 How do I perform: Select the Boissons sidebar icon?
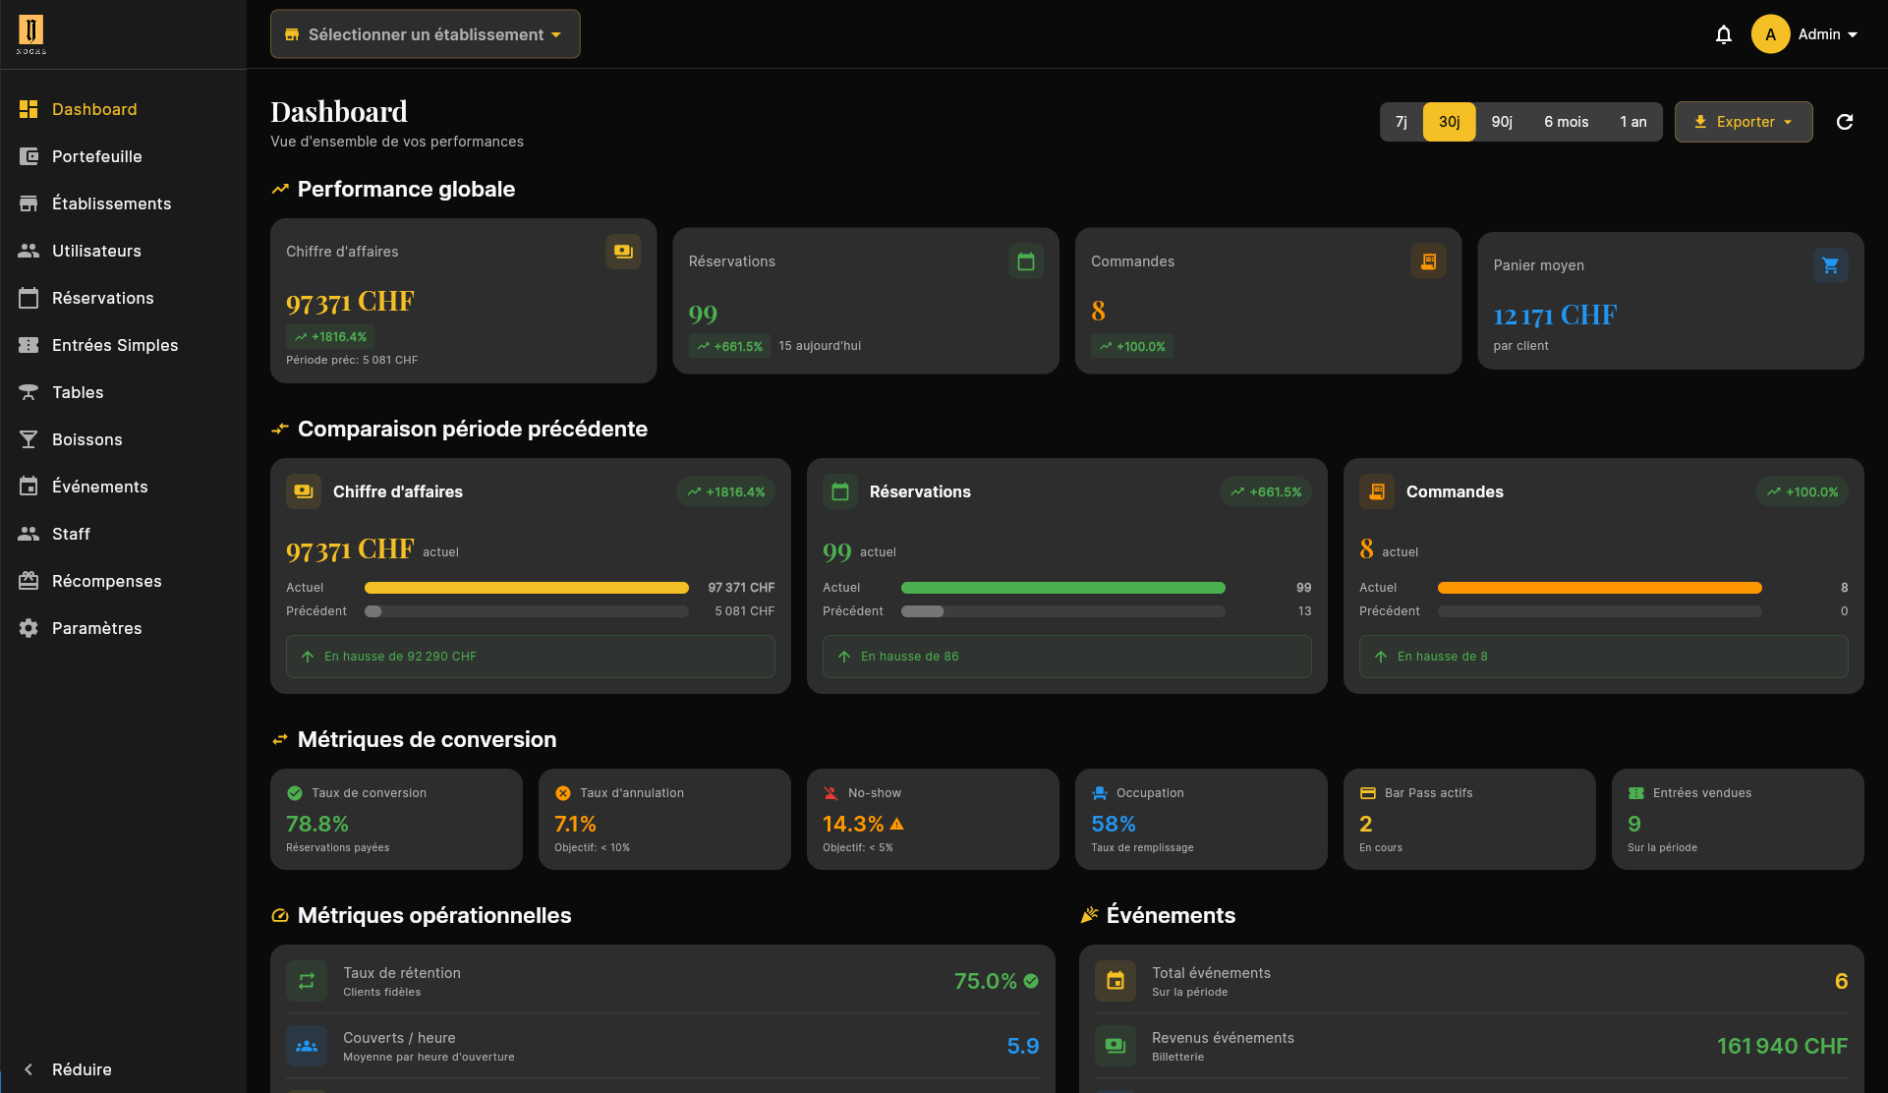click(29, 439)
